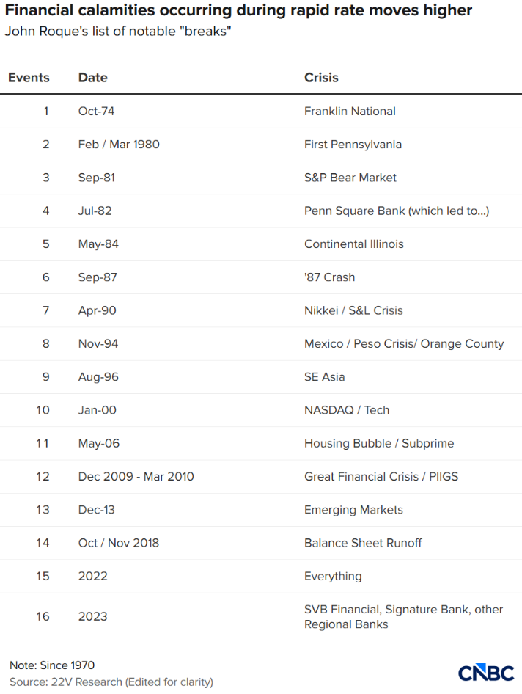The height and width of the screenshot is (694, 522).
Task: Select the SE Asia crisis row
Action: [x=261, y=376]
